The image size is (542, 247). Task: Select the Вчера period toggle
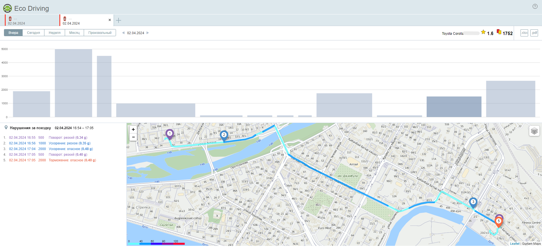(x=13, y=33)
